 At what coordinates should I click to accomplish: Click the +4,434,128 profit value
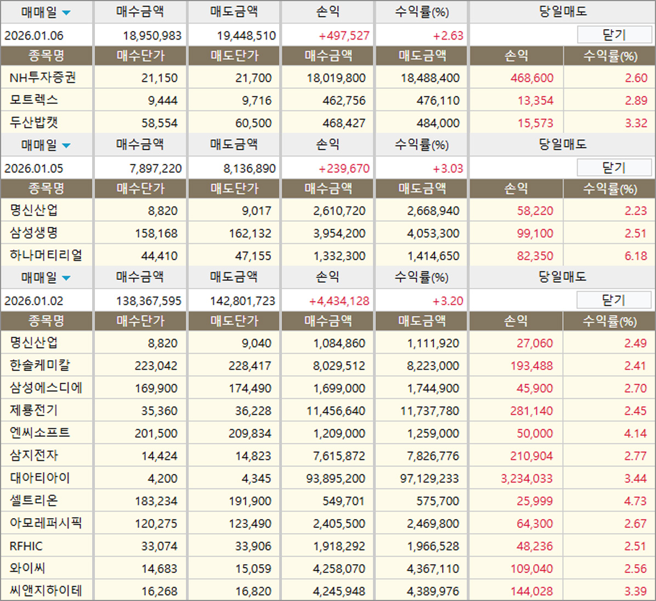pyautogui.click(x=339, y=301)
